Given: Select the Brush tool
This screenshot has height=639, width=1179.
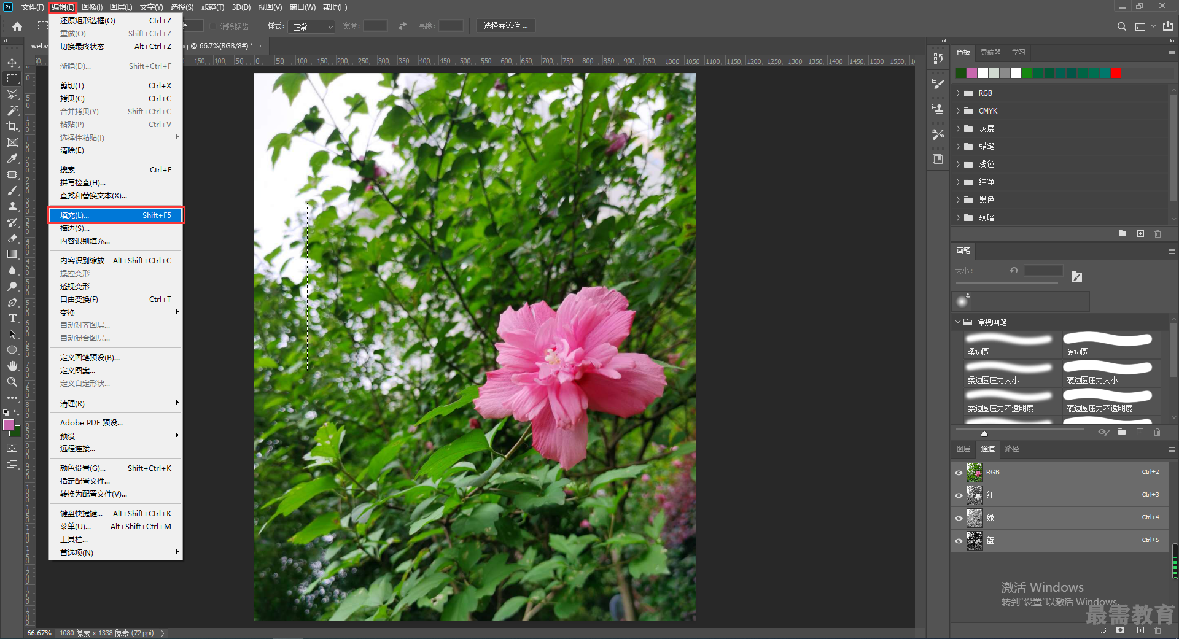Looking at the screenshot, I should 12,190.
